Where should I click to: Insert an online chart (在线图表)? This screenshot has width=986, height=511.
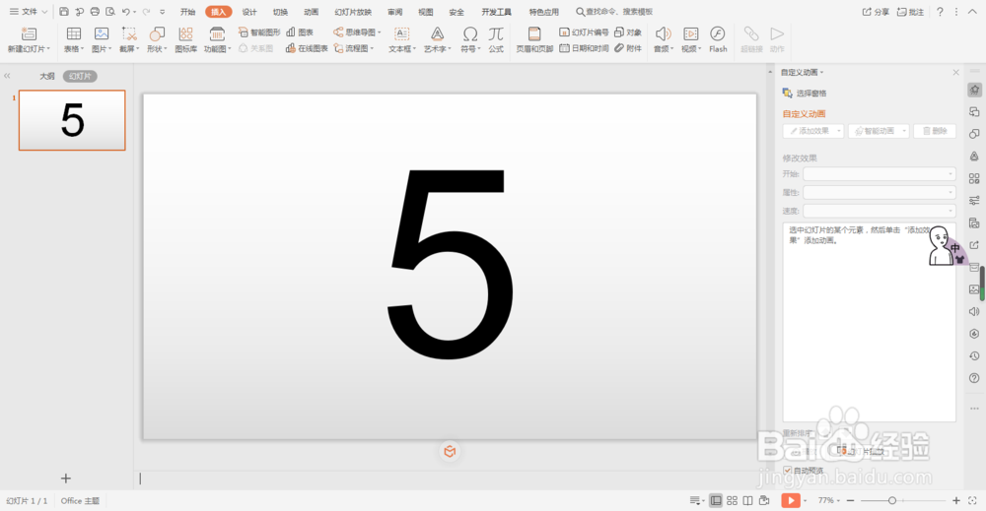[307, 48]
